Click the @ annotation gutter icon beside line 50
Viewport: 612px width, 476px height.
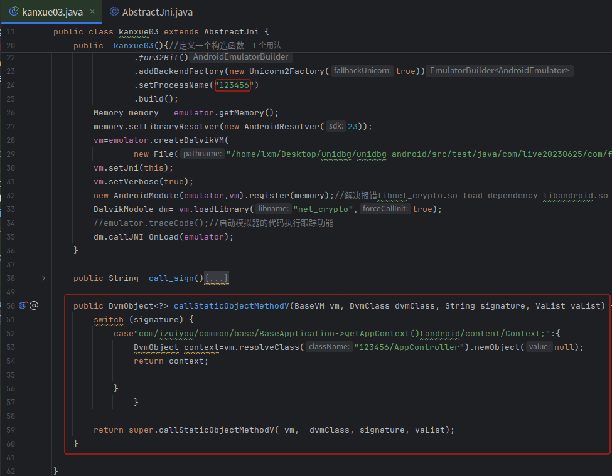34,305
